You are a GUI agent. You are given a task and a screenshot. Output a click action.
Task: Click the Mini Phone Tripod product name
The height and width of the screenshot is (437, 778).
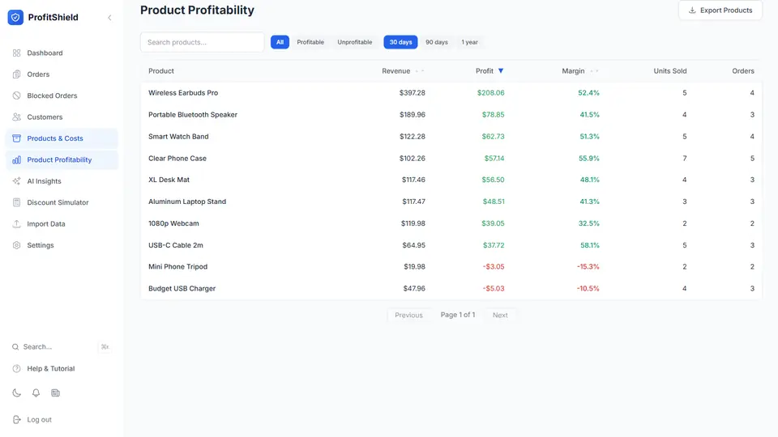[177, 266]
